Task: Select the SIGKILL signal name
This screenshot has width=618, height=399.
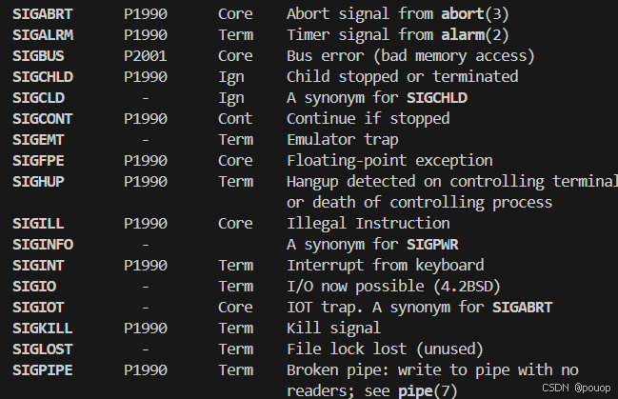Action: [x=43, y=328]
